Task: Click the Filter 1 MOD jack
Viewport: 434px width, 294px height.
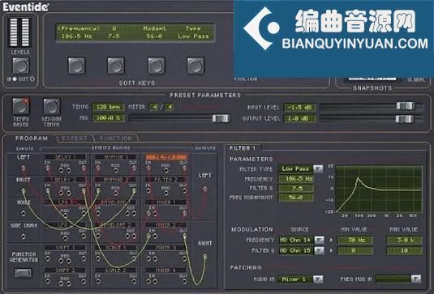Action: coord(165,170)
